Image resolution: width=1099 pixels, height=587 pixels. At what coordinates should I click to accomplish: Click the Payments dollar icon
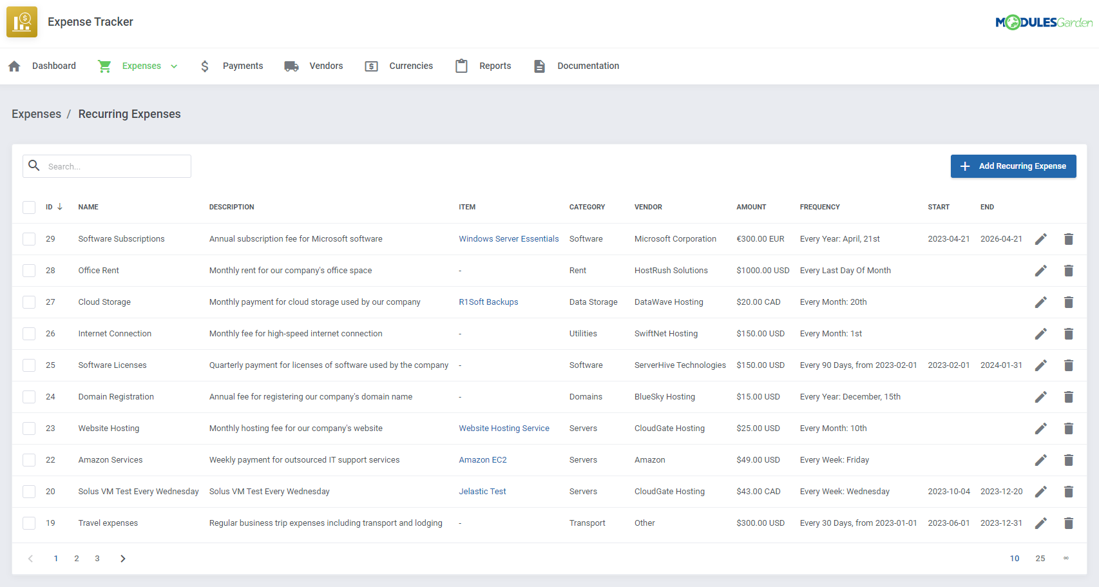tap(204, 66)
